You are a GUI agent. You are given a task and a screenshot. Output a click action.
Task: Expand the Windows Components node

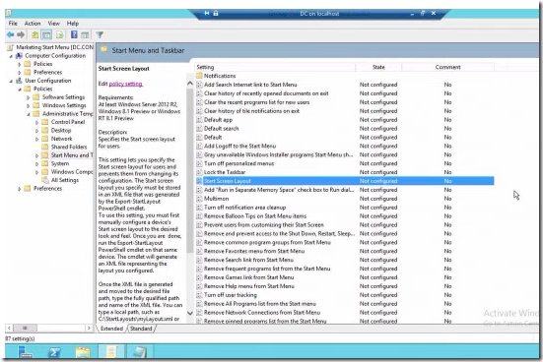pyautogui.click(x=36, y=172)
